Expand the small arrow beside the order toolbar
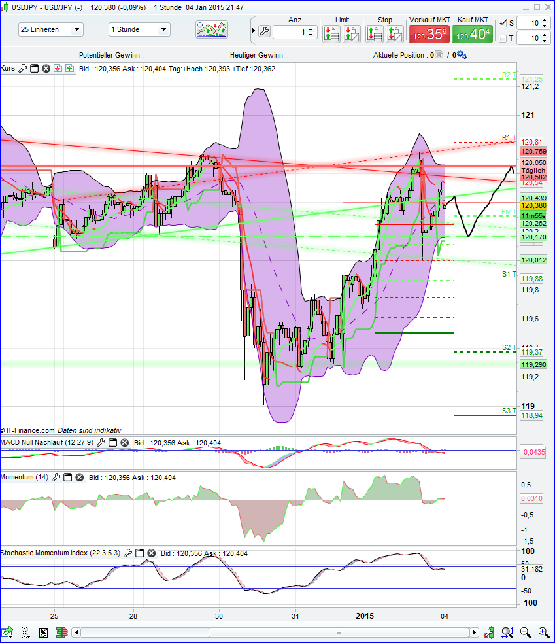Screen dimensions: 555x643 254,30
